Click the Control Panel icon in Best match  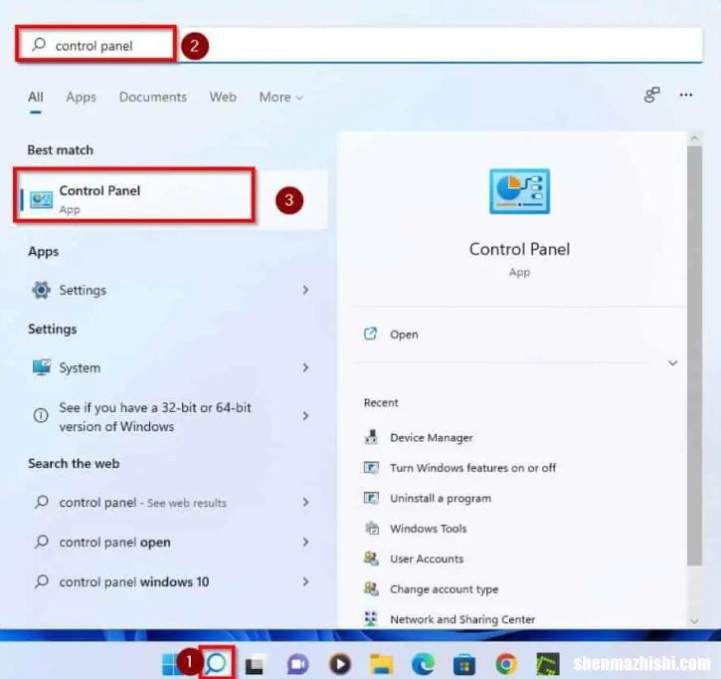pos(42,200)
